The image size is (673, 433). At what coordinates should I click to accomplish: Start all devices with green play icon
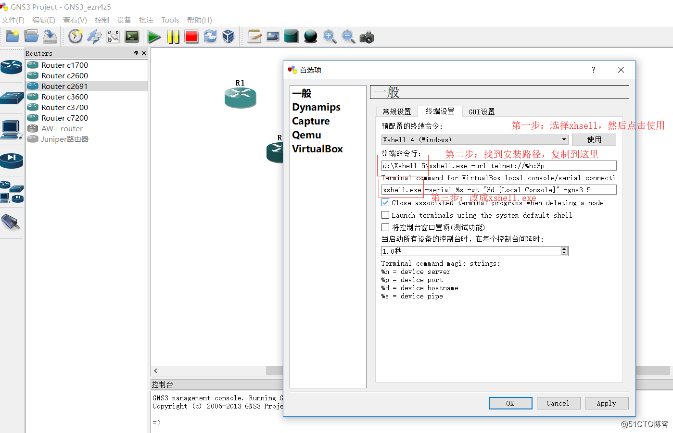coord(154,37)
